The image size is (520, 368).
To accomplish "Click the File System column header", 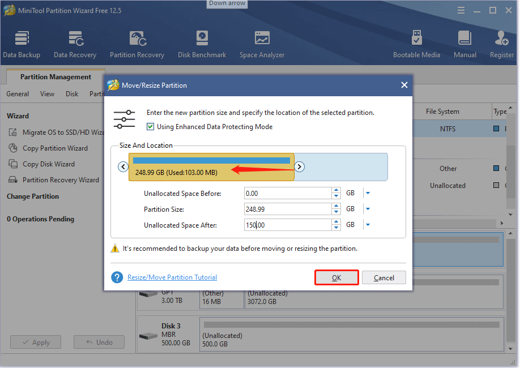I will click(x=442, y=112).
